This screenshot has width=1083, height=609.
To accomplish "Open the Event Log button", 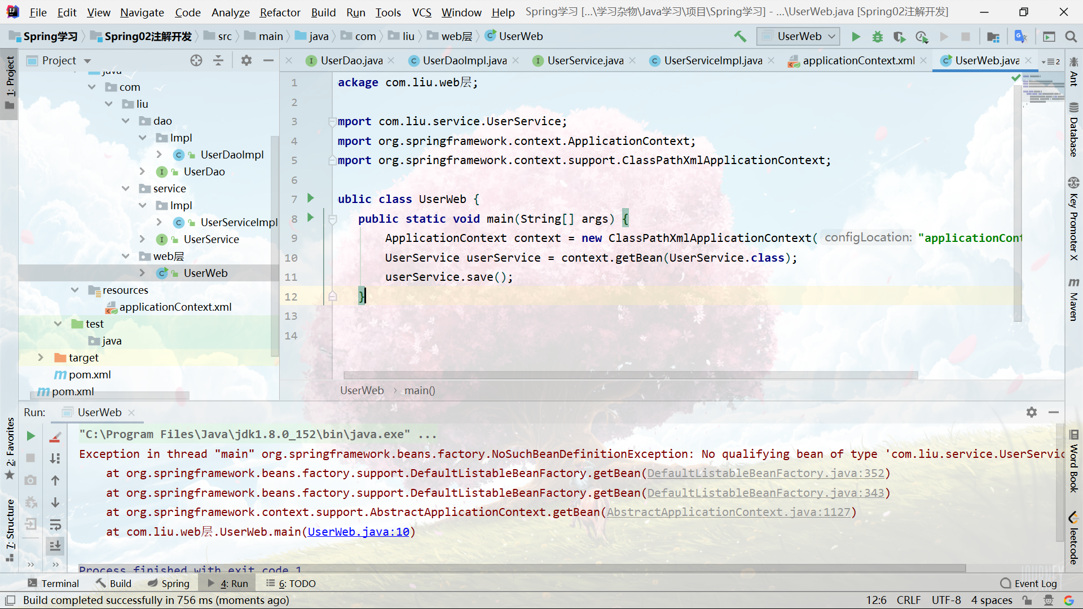I will click(x=1029, y=584).
